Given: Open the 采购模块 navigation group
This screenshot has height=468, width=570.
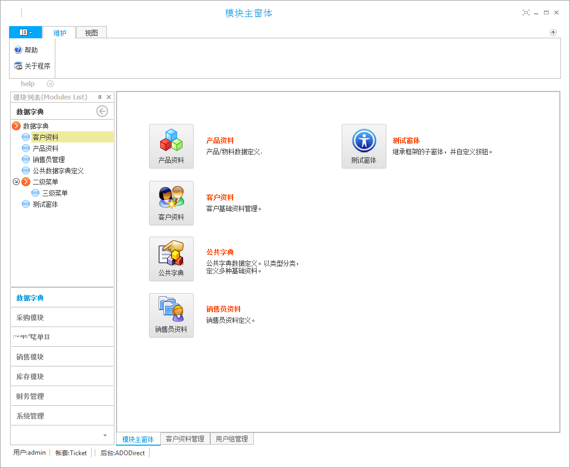Looking at the screenshot, I should tap(62, 317).
